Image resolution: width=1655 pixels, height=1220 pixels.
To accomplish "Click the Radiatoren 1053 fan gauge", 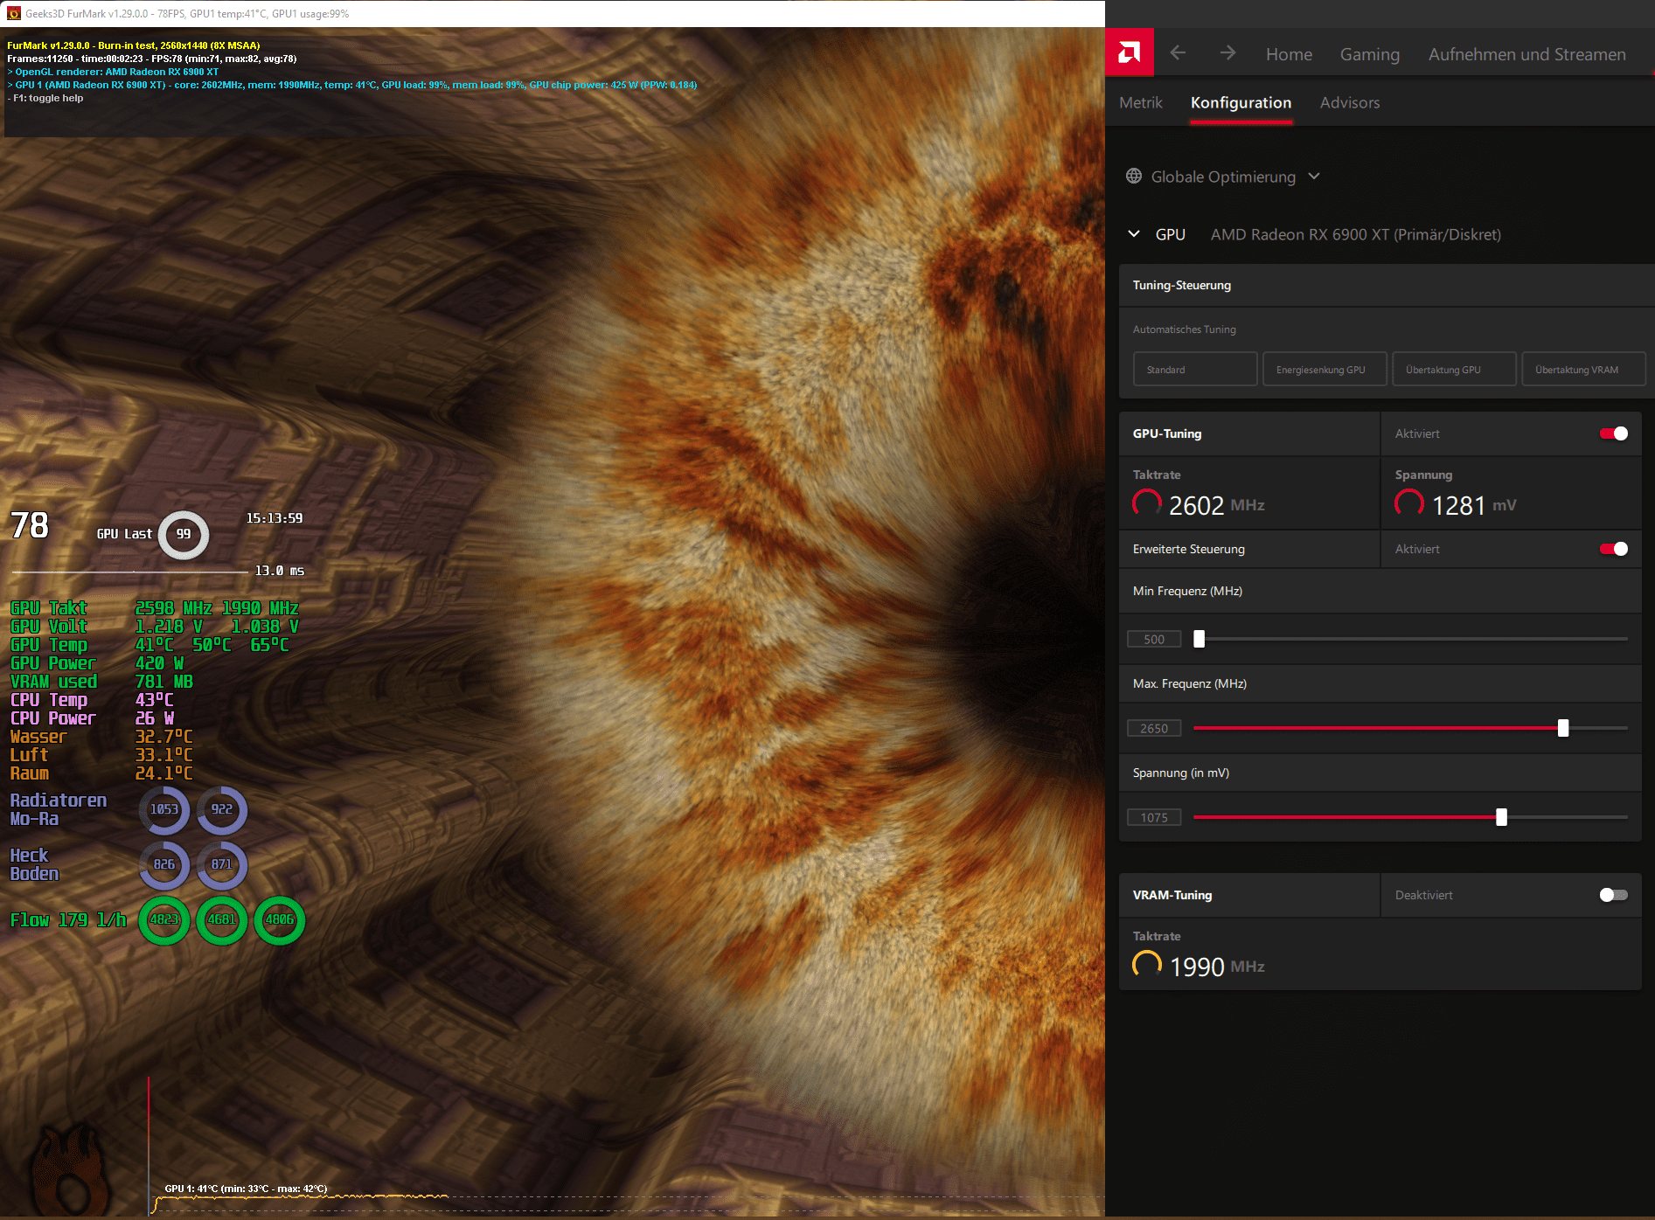I will (x=164, y=810).
